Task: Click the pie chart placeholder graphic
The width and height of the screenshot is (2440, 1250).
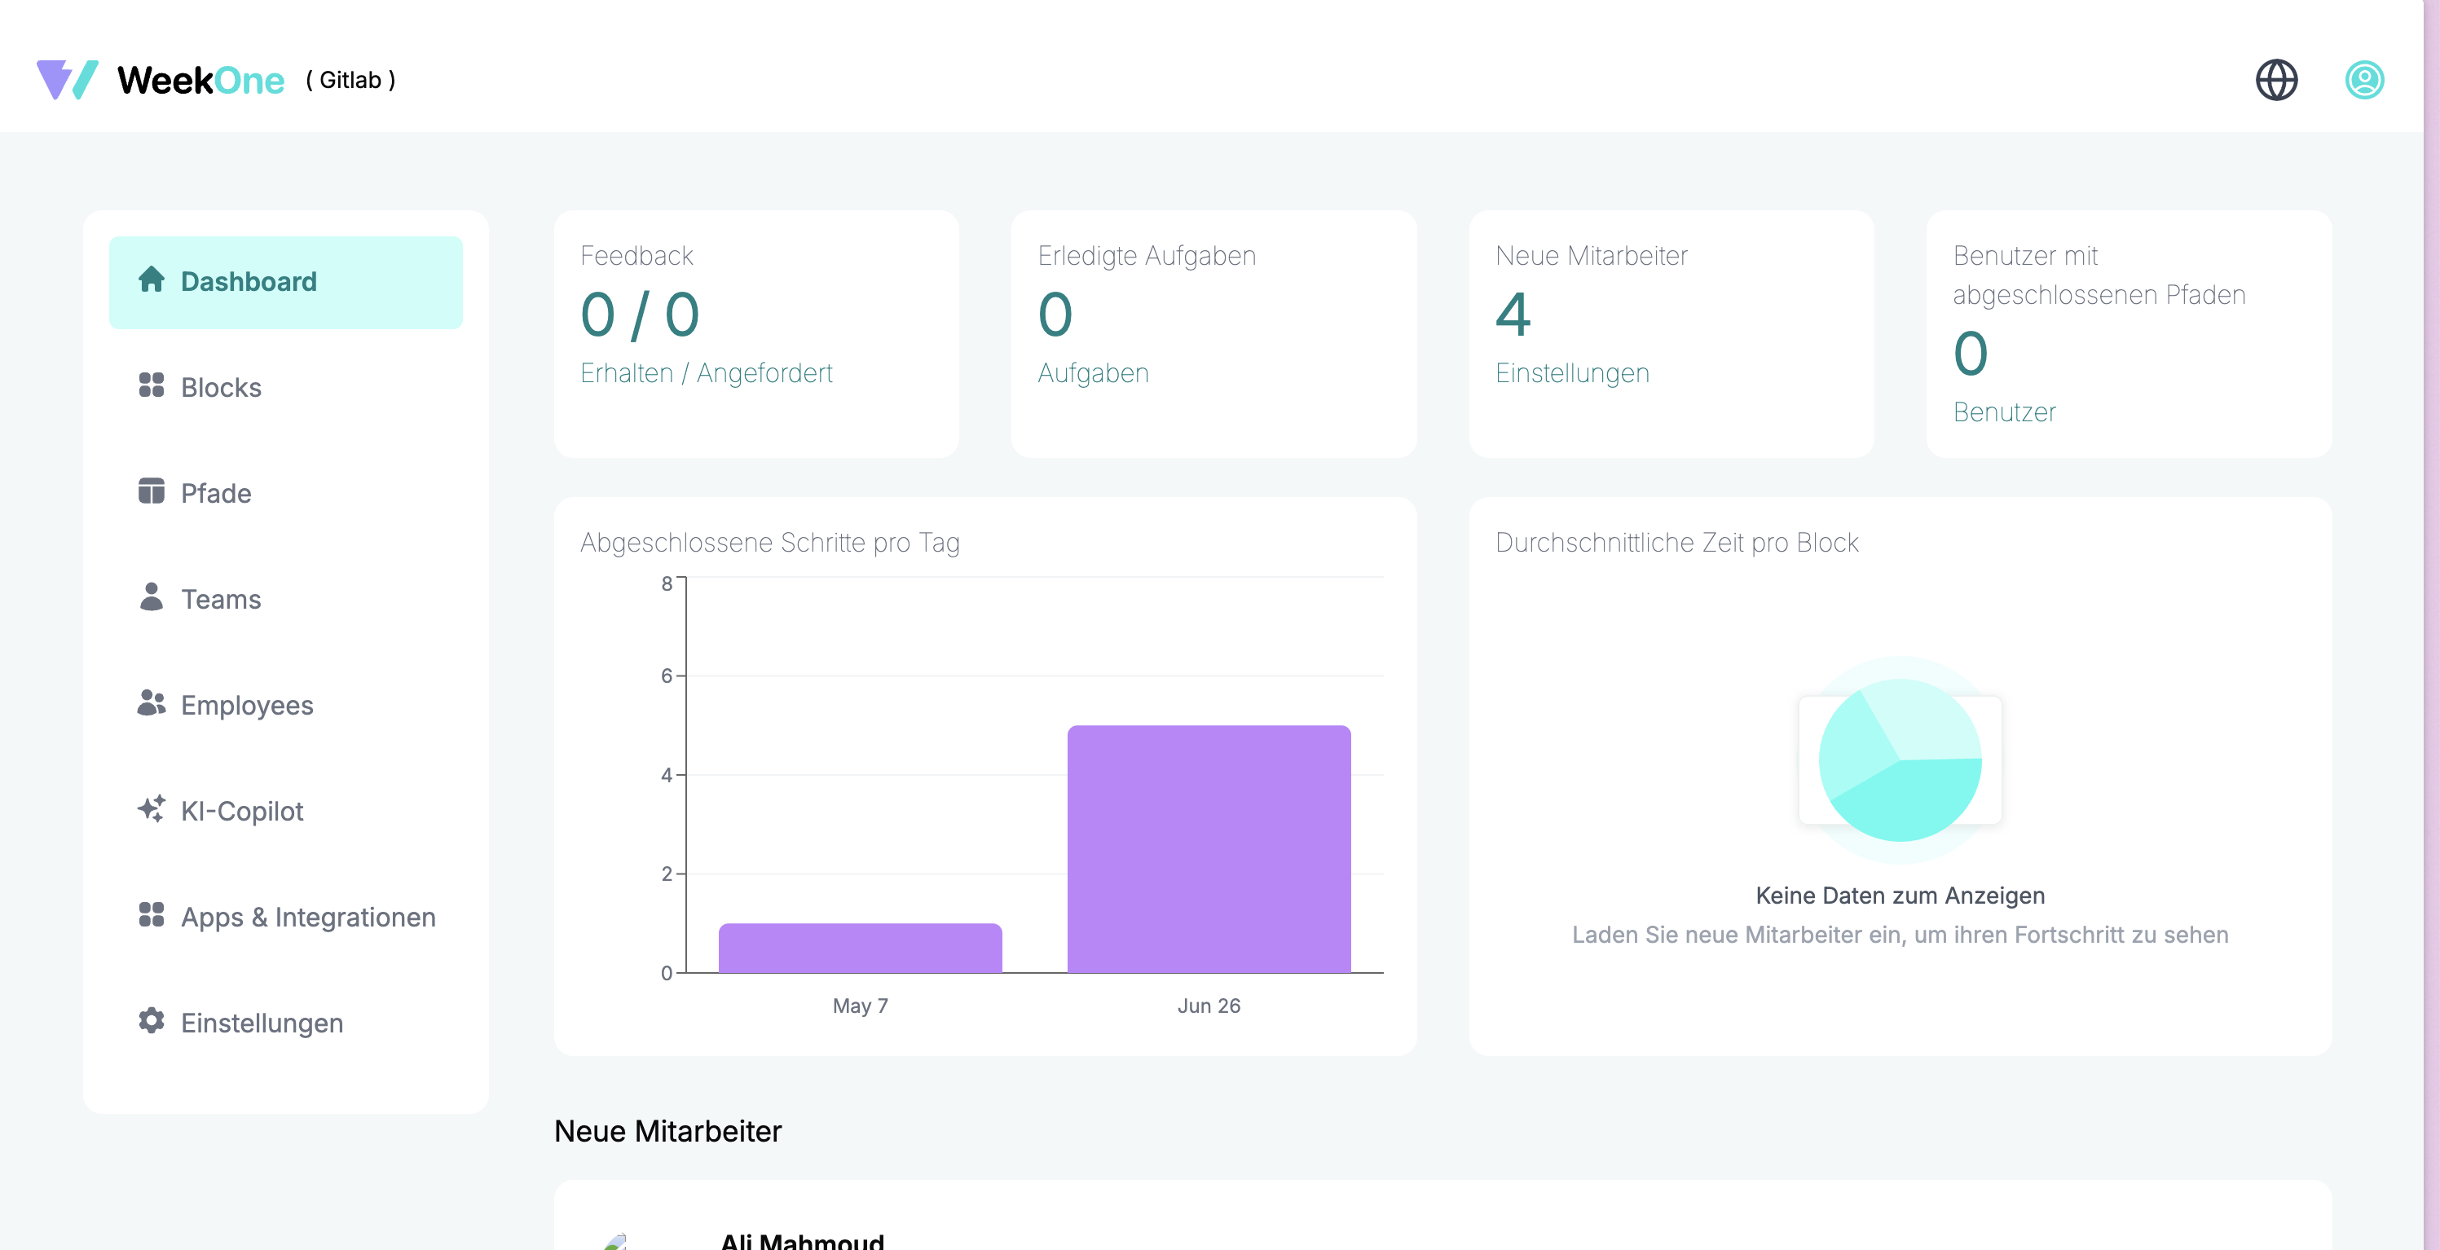Action: (x=1899, y=760)
